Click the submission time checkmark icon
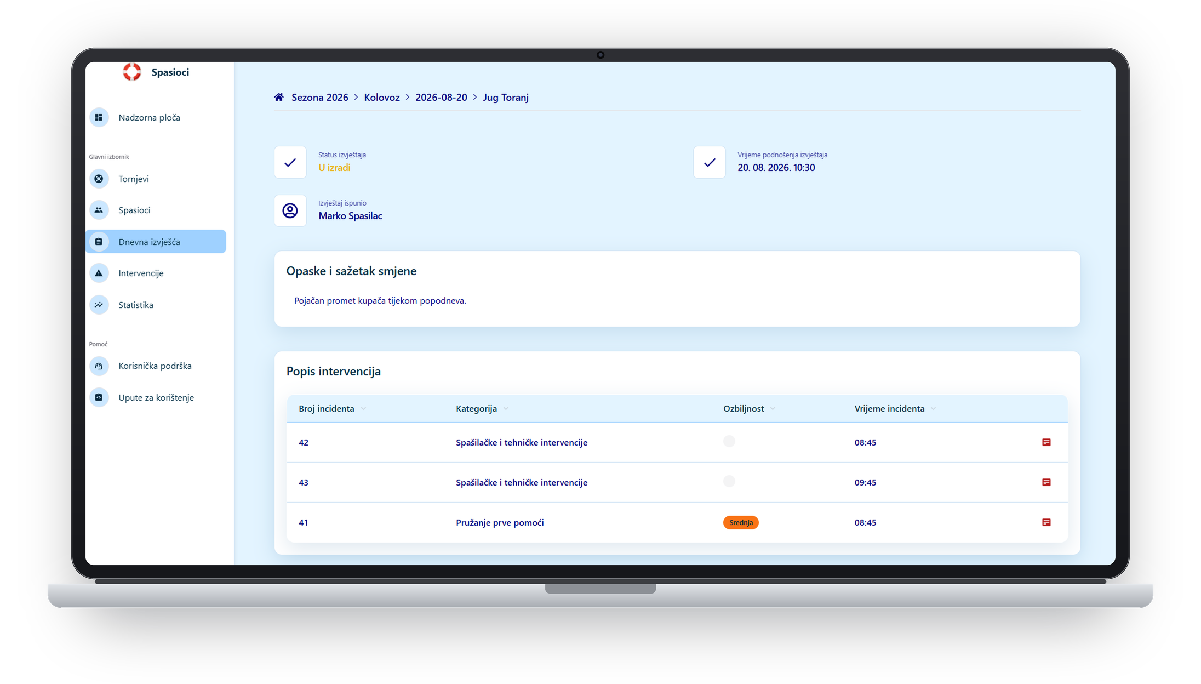This screenshot has width=1201, height=684. point(710,162)
